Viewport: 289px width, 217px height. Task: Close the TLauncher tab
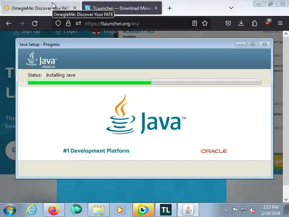[156, 8]
